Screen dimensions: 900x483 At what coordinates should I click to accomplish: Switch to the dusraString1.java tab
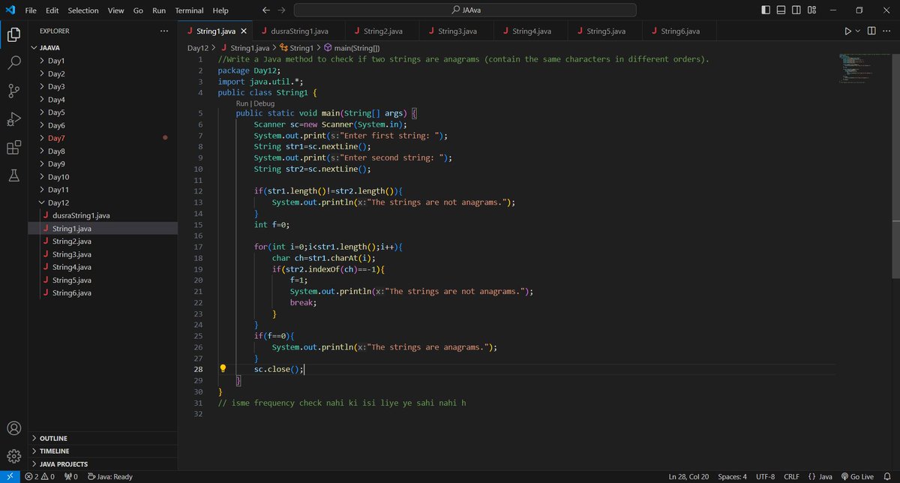pyautogui.click(x=299, y=31)
